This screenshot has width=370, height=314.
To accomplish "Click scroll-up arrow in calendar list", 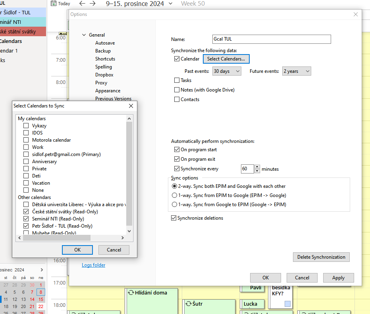I will (x=129, y=119).
